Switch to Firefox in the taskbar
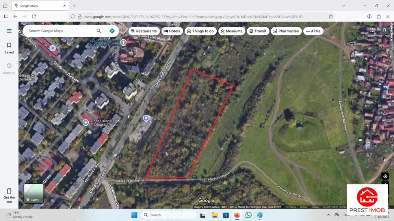This screenshot has height=221, width=394. click(x=237, y=215)
